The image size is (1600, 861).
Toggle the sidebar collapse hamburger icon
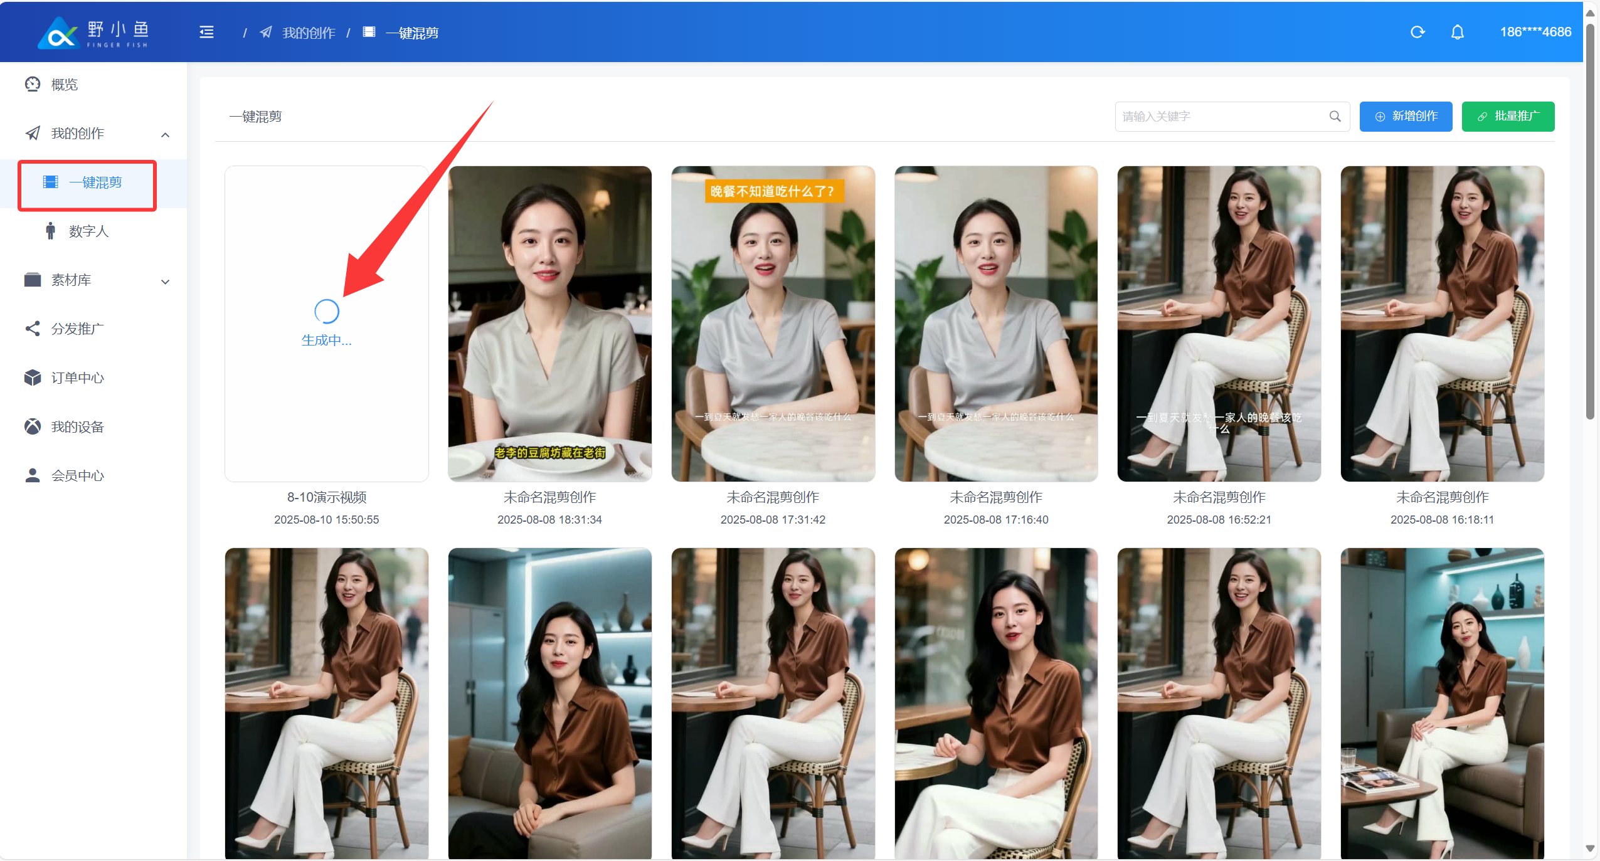206,33
